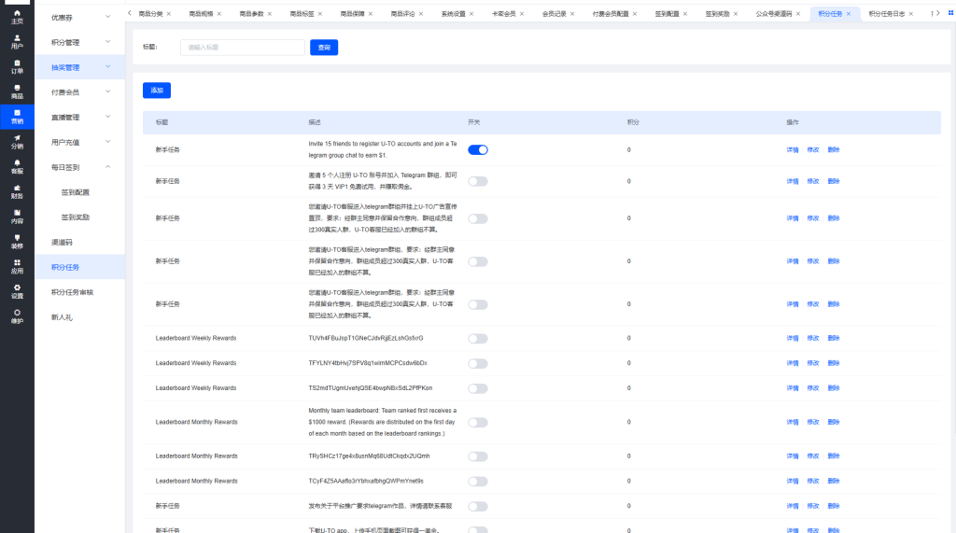
Task: Close the 签到奖励 tab with its X
Action: pos(736,14)
